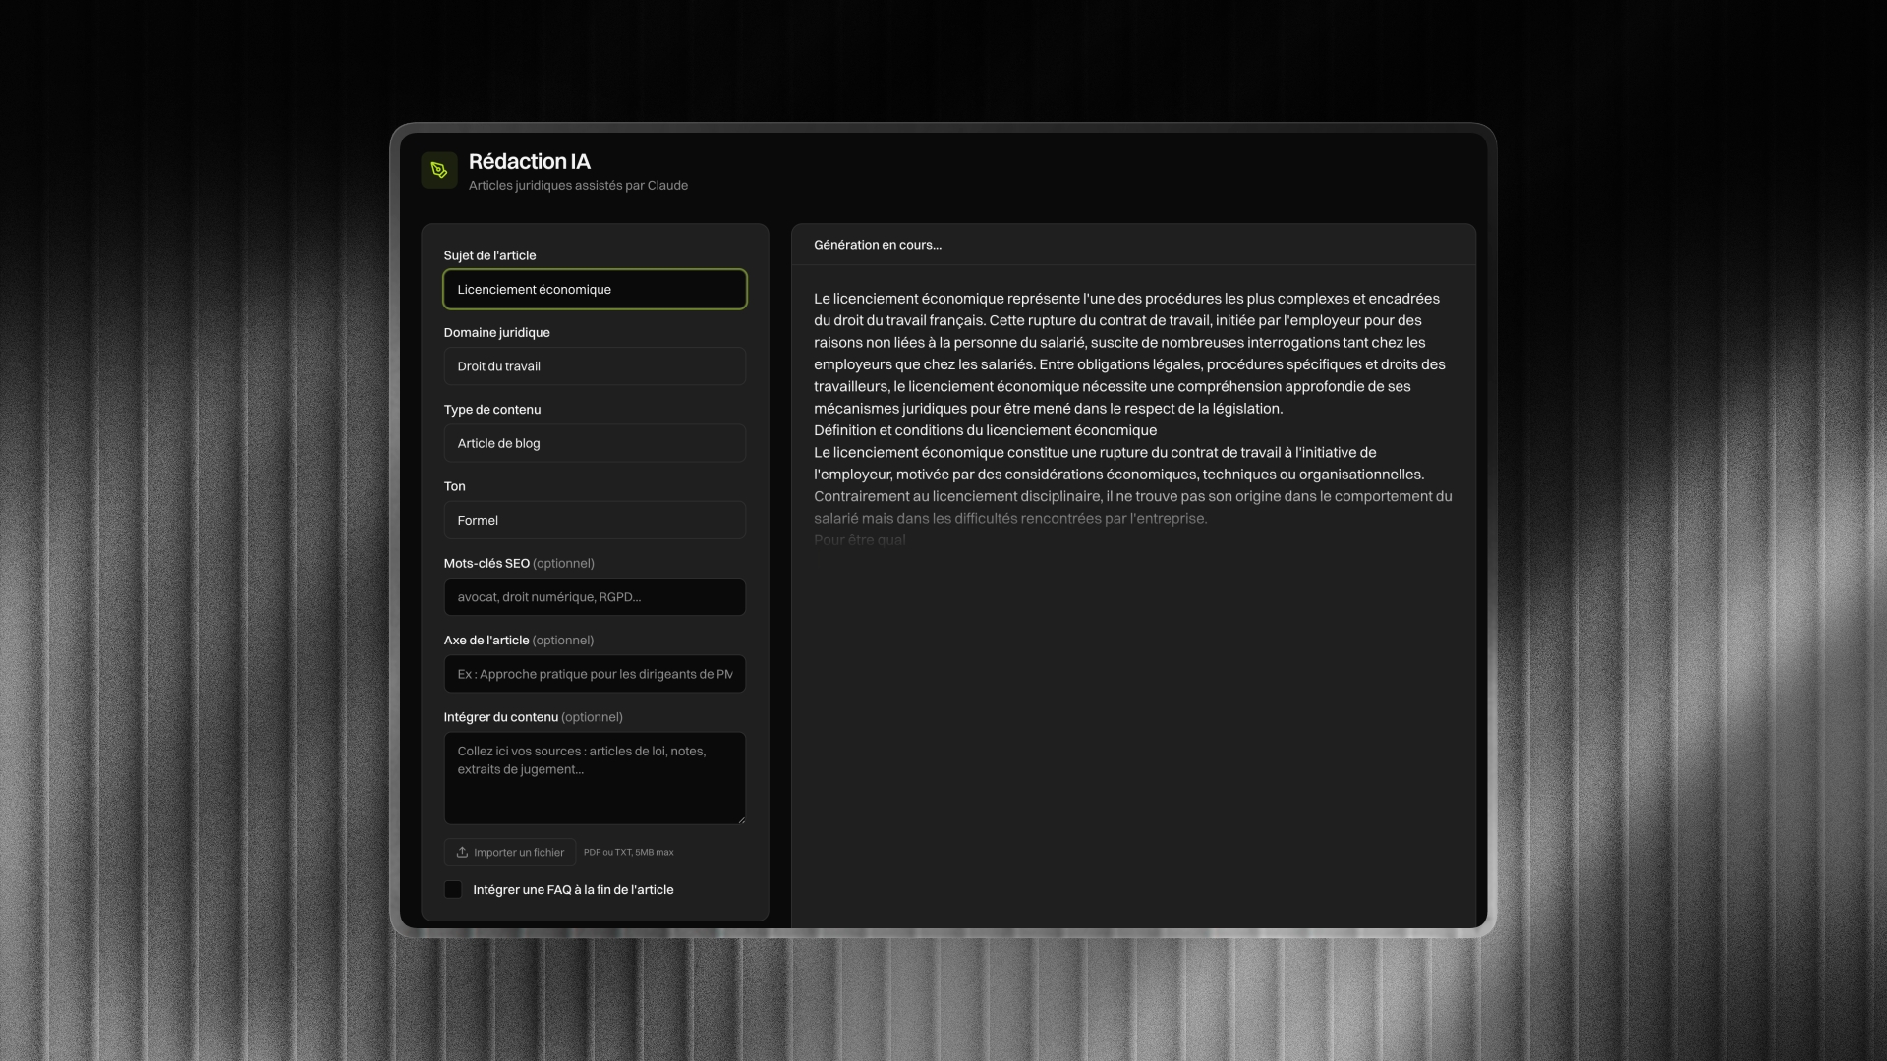Click the Mots-clés SEO input field
This screenshot has height=1061, width=1887.
[595, 597]
